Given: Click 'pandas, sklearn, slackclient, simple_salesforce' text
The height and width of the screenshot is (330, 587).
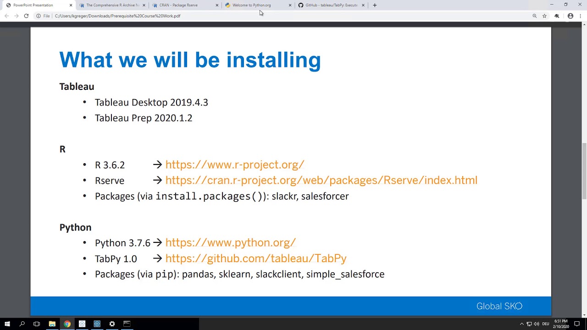Looking at the screenshot, I should pos(283,274).
